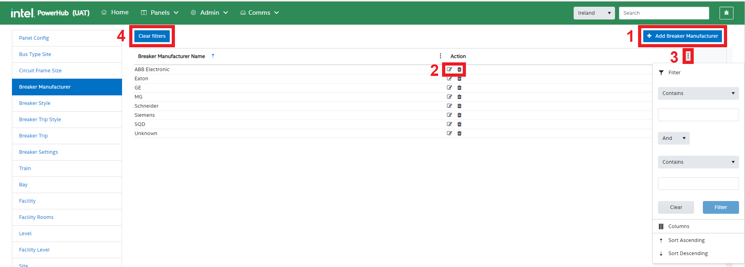
Task: Open the And logic dropdown
Action: click(673, 138)
